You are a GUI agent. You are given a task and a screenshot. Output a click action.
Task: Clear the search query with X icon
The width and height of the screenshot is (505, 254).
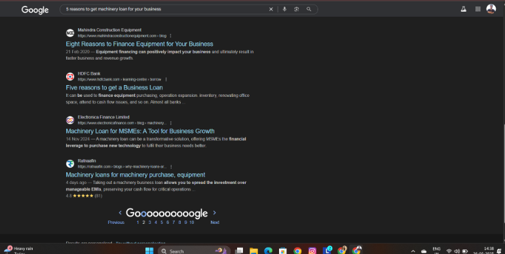[271, 9]
